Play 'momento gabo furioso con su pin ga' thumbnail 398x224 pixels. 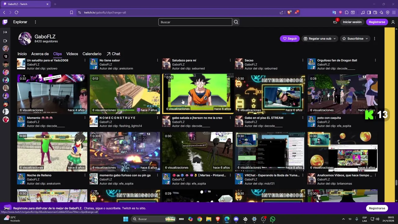pos(125,152)
